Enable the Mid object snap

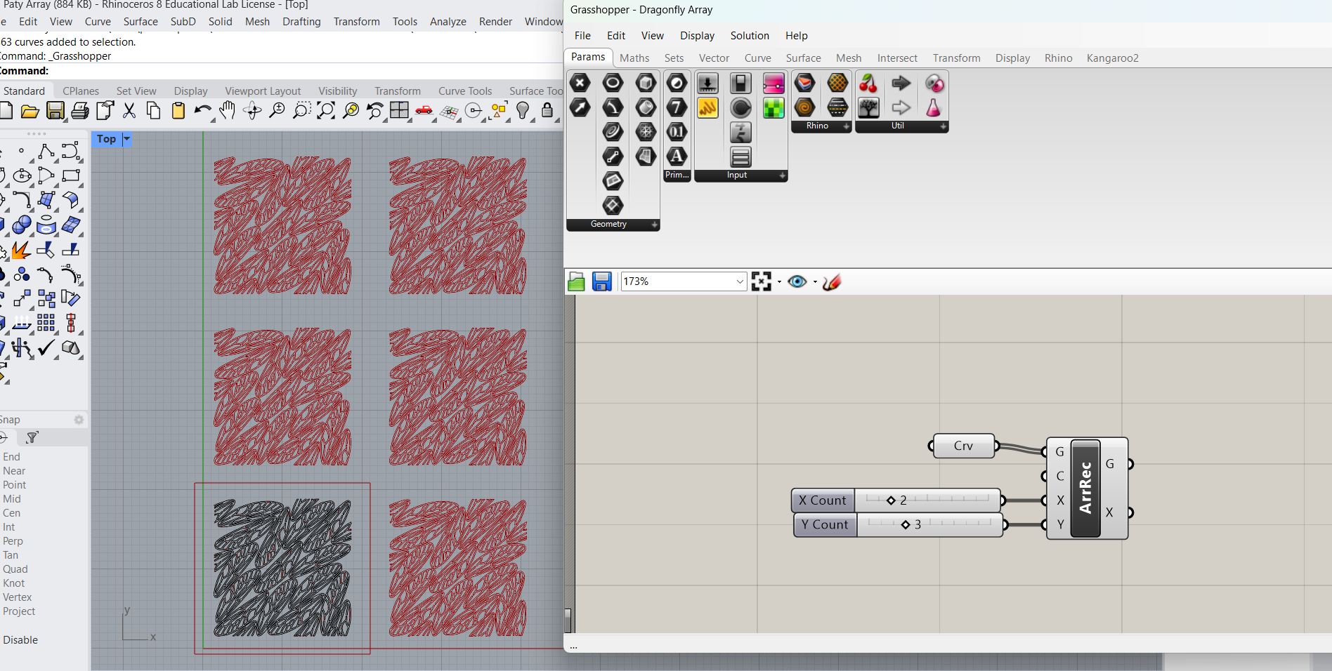click(x=12, y=499)
